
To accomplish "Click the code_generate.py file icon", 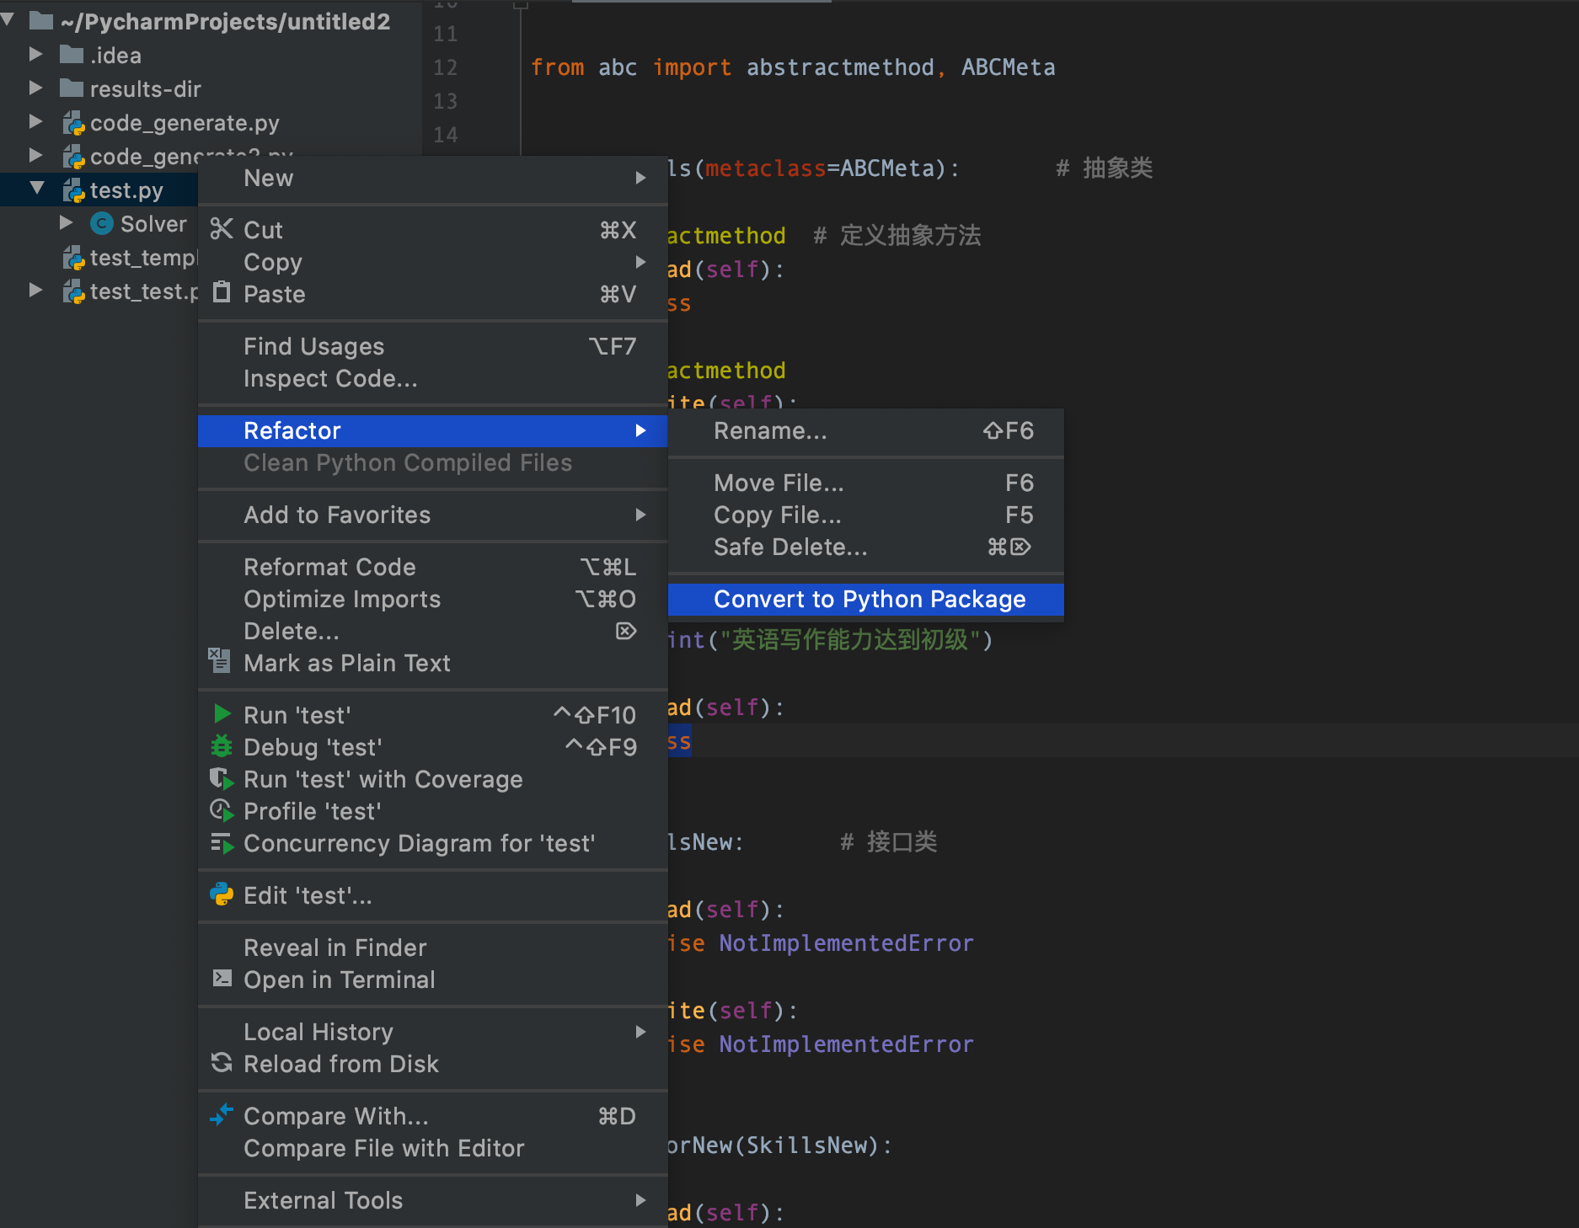I will [x=73, y=123].
